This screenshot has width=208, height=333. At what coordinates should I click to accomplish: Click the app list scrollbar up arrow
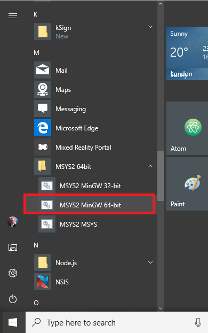click(x=161, y=4)
